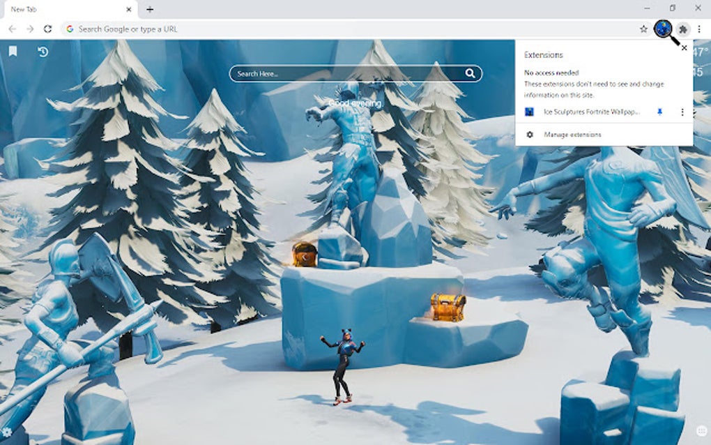Close the New Tab tab

click(129, 9)
